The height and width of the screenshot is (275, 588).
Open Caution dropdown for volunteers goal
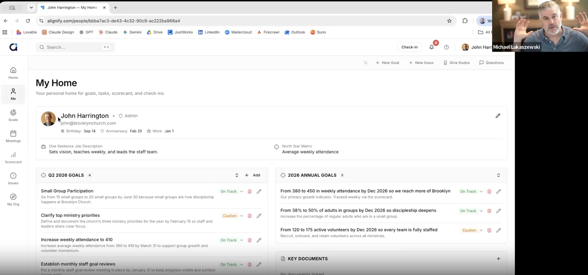pos(472,230)
